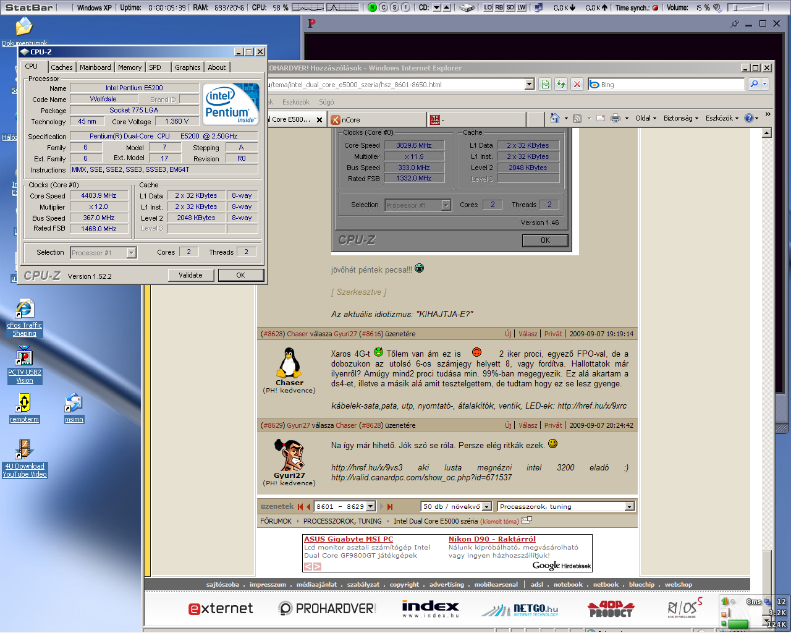Open the 4U Download YouTube Video icon
Viewport: 791px width, 633px height.
click(x=24, y=449)
